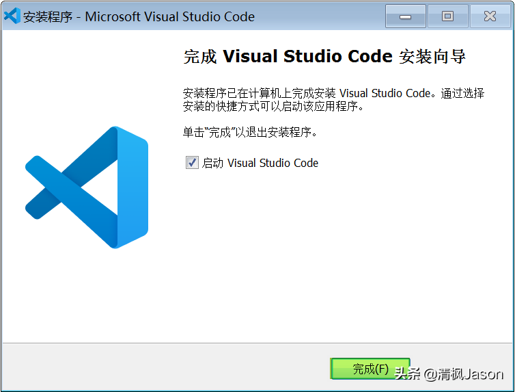Click the text 单击“完成”以退出安装程序。
515x392 pixels.
pyautogui.click(x=250, y=132)
